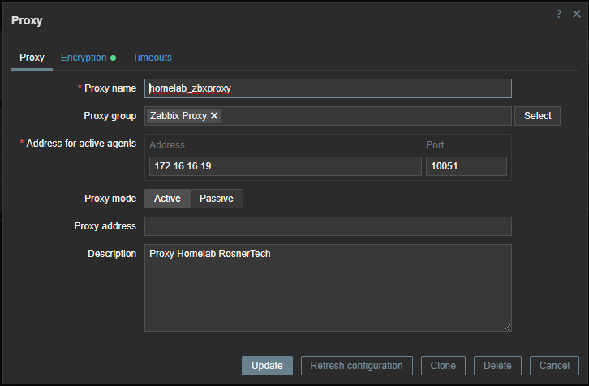Screen dimensions: 589x386
Task: Set proxy mode to Active
Action: point(168,199)
